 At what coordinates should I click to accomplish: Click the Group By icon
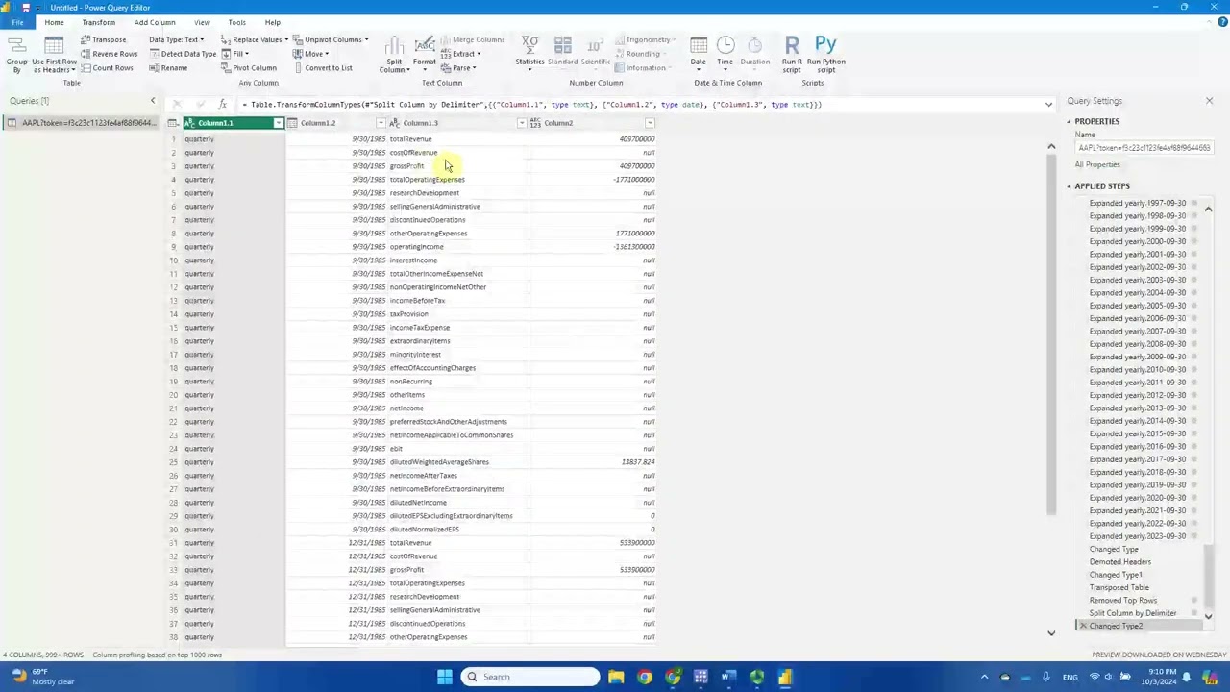(16, 56)
